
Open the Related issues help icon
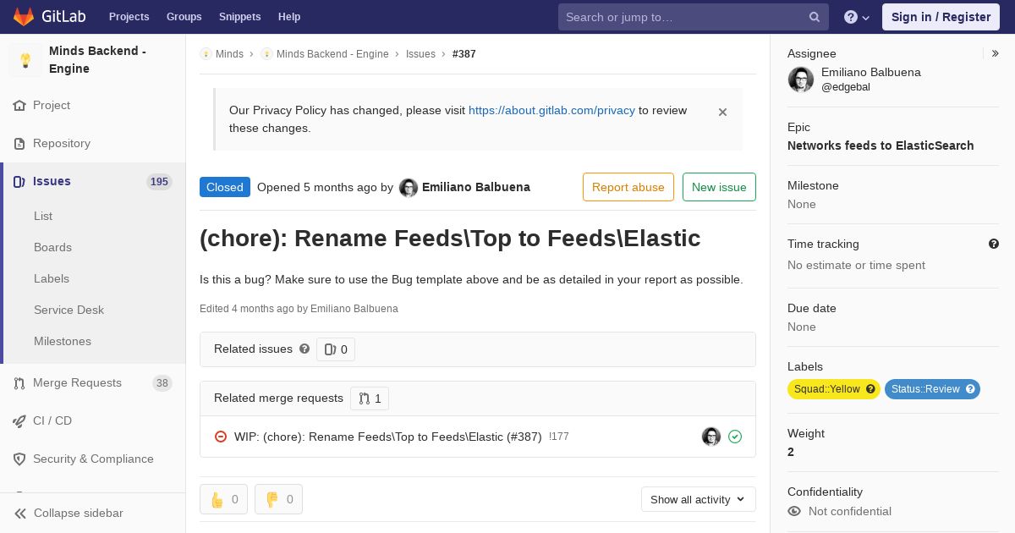[304, 349]
